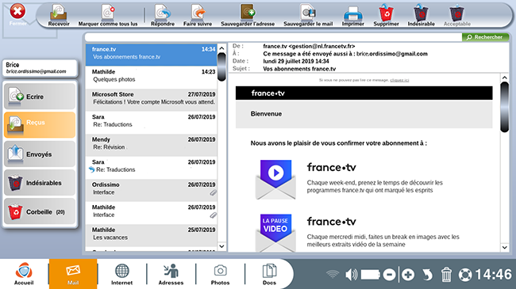Click the sender address france.tv in header
The image size is (516, 289).
coord(309,46)
